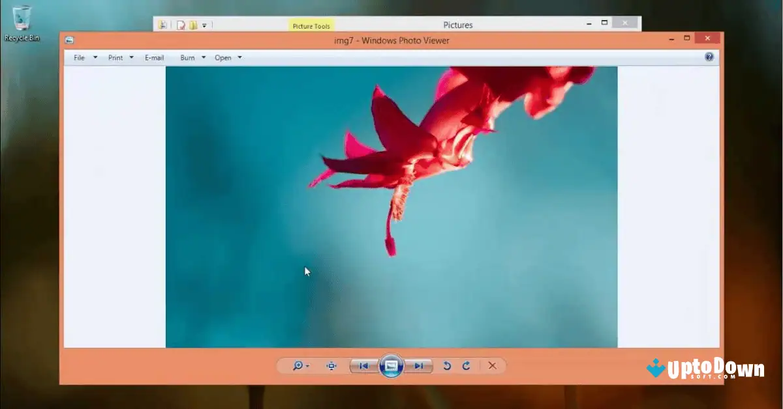Delete the current photo using the X icon
The width and height of the screenshot is (783, 409).
[x=492, y=365]
